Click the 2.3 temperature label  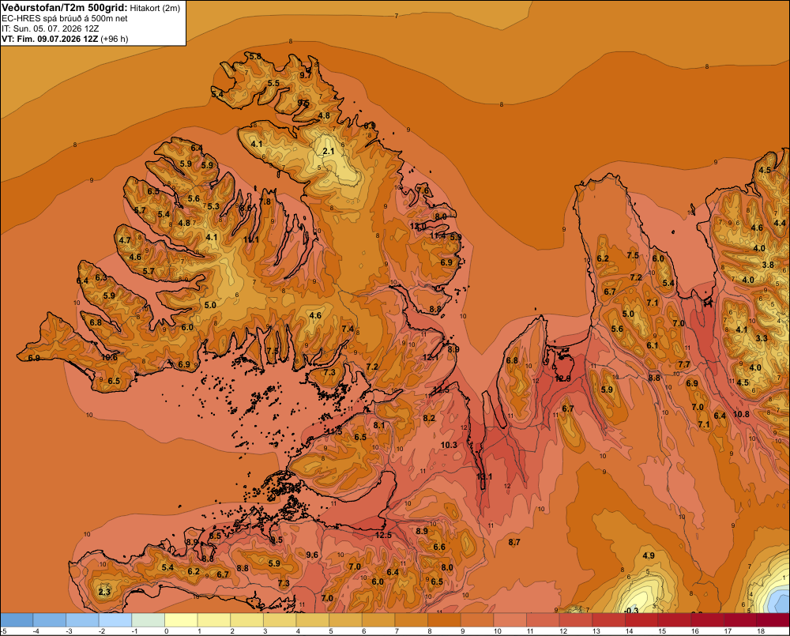[x=104, y=592]
